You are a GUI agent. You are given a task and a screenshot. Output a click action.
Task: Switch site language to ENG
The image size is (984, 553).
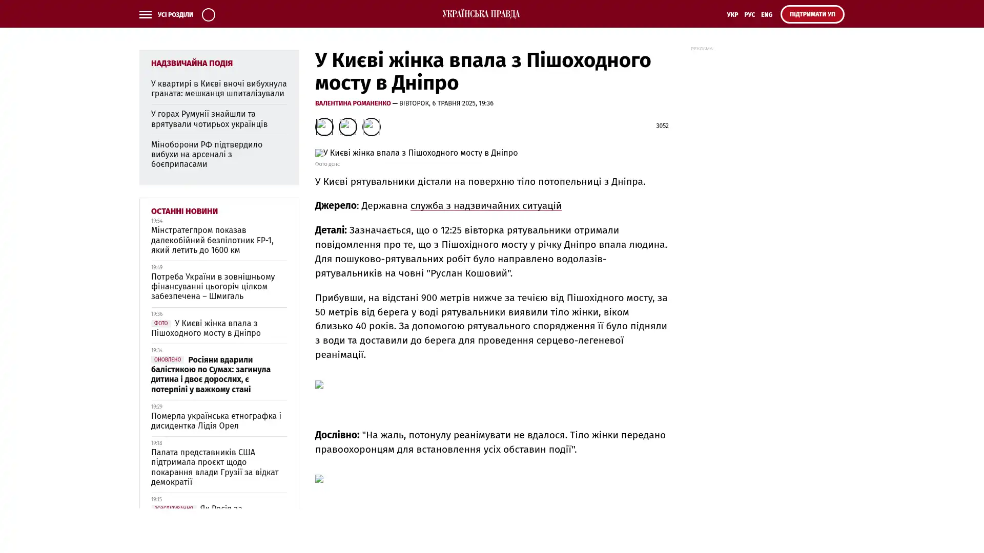pos(766,15)
